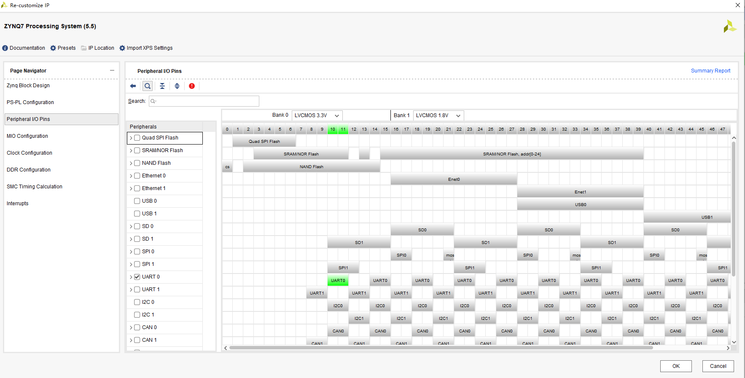
Task: Close the Re-customize IP dialog
Action: 737,5
